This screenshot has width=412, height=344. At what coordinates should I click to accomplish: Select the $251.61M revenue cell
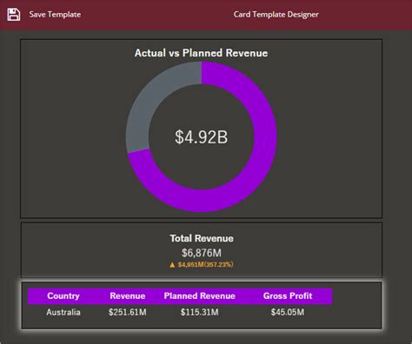[x=128, y=312]
